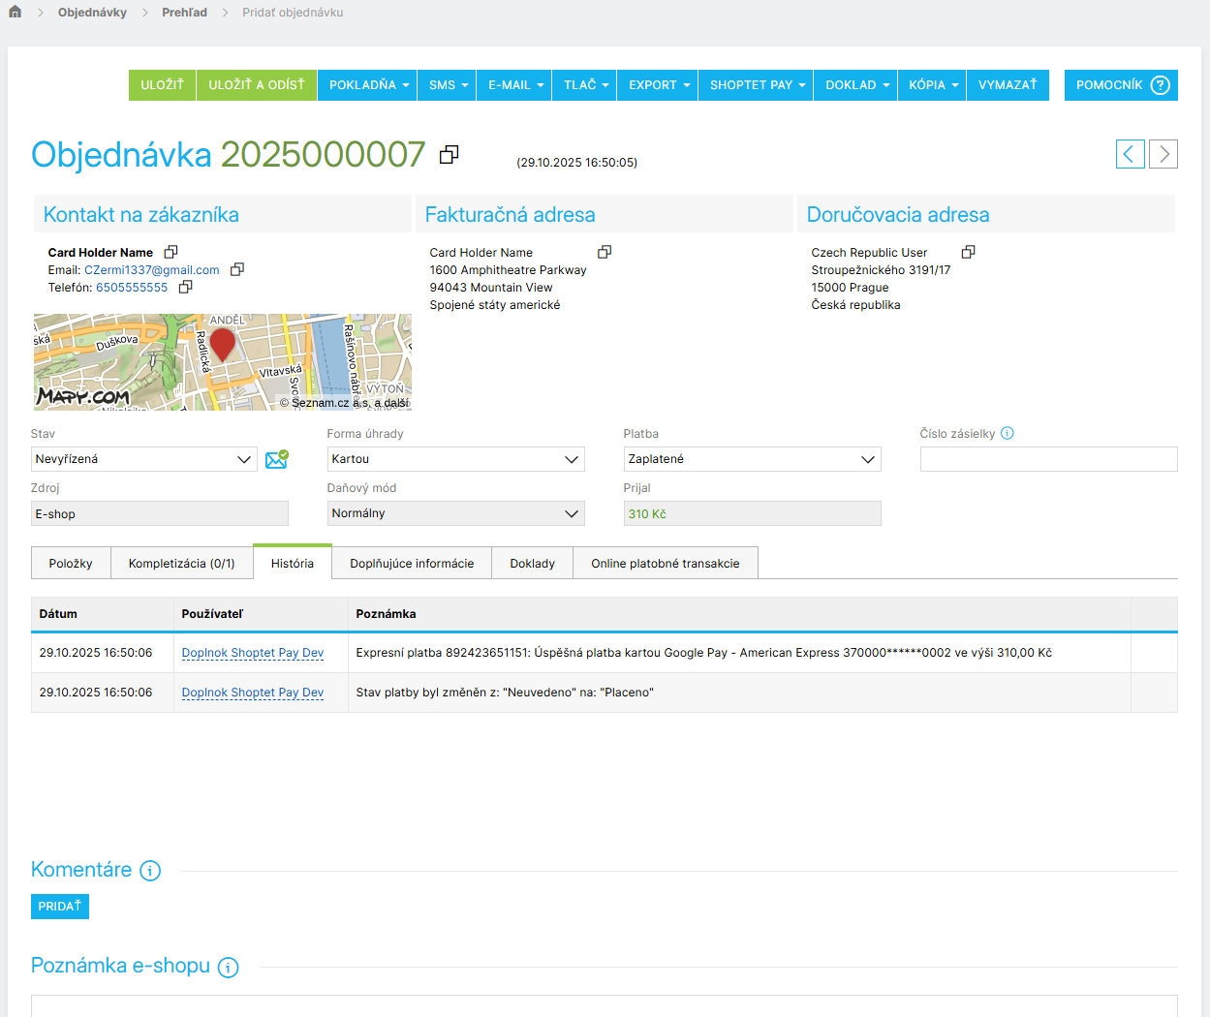Go to the next order arrow
Screen dimensions: 1210x1017
[1163, 154]
